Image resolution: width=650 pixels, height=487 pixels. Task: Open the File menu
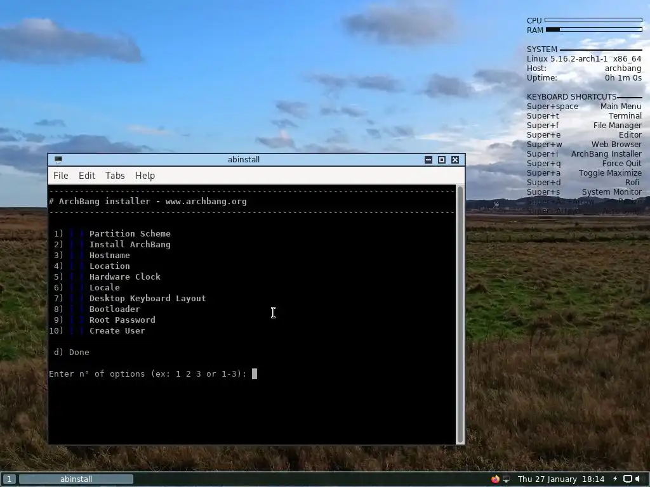pyautogui.click(x=61, y=176)
